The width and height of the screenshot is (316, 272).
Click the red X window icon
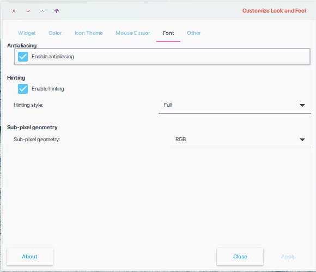(x=14, y=11)
